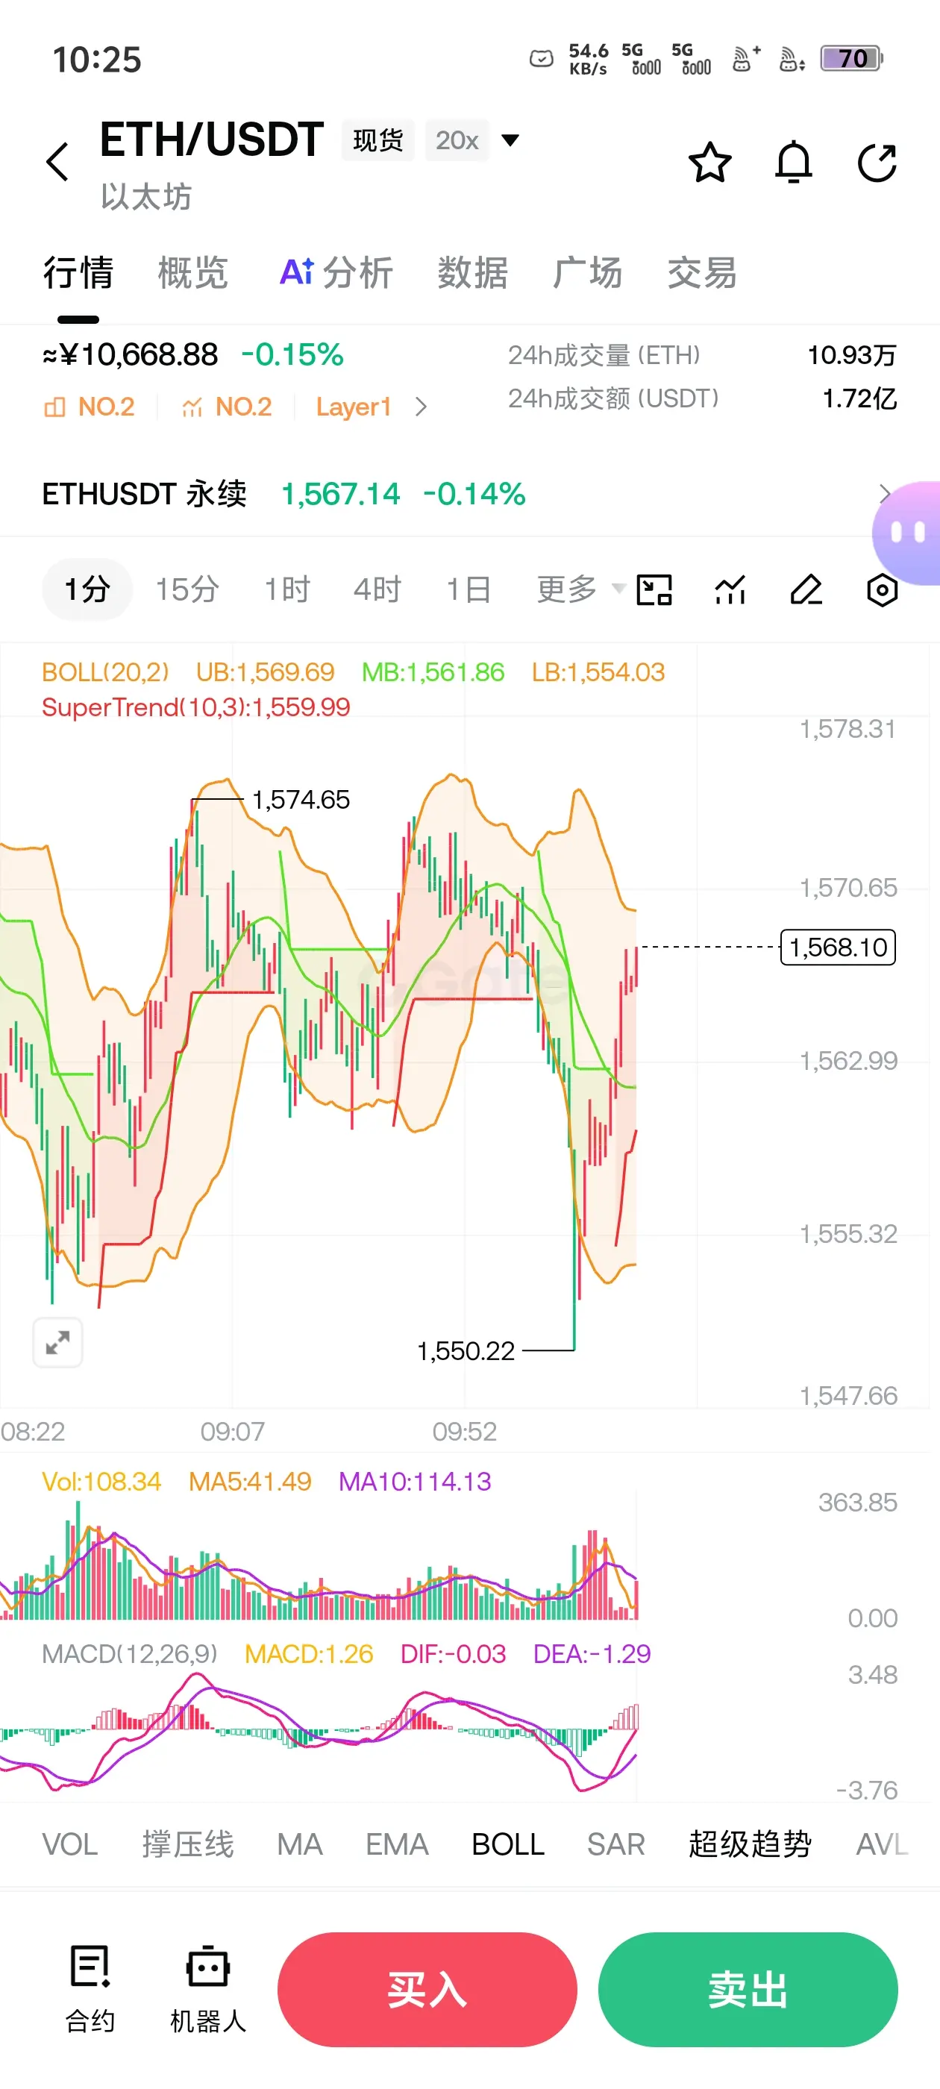This screenshot has height=2089, width=940.
Task: Tap the red 买入 button
Action: [x=427, y=1989]
